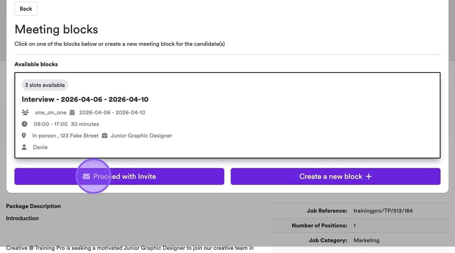Image resolution: width=455 pixels, height=253 pixels.
Task: Click the job reference trainingpro/TP/513/184
Action: pyautogui.click(x=383, y=211)
